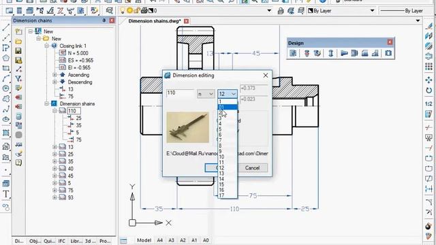Open document tab list arrow at top right

pyautogui.click(x=418, y=21)
